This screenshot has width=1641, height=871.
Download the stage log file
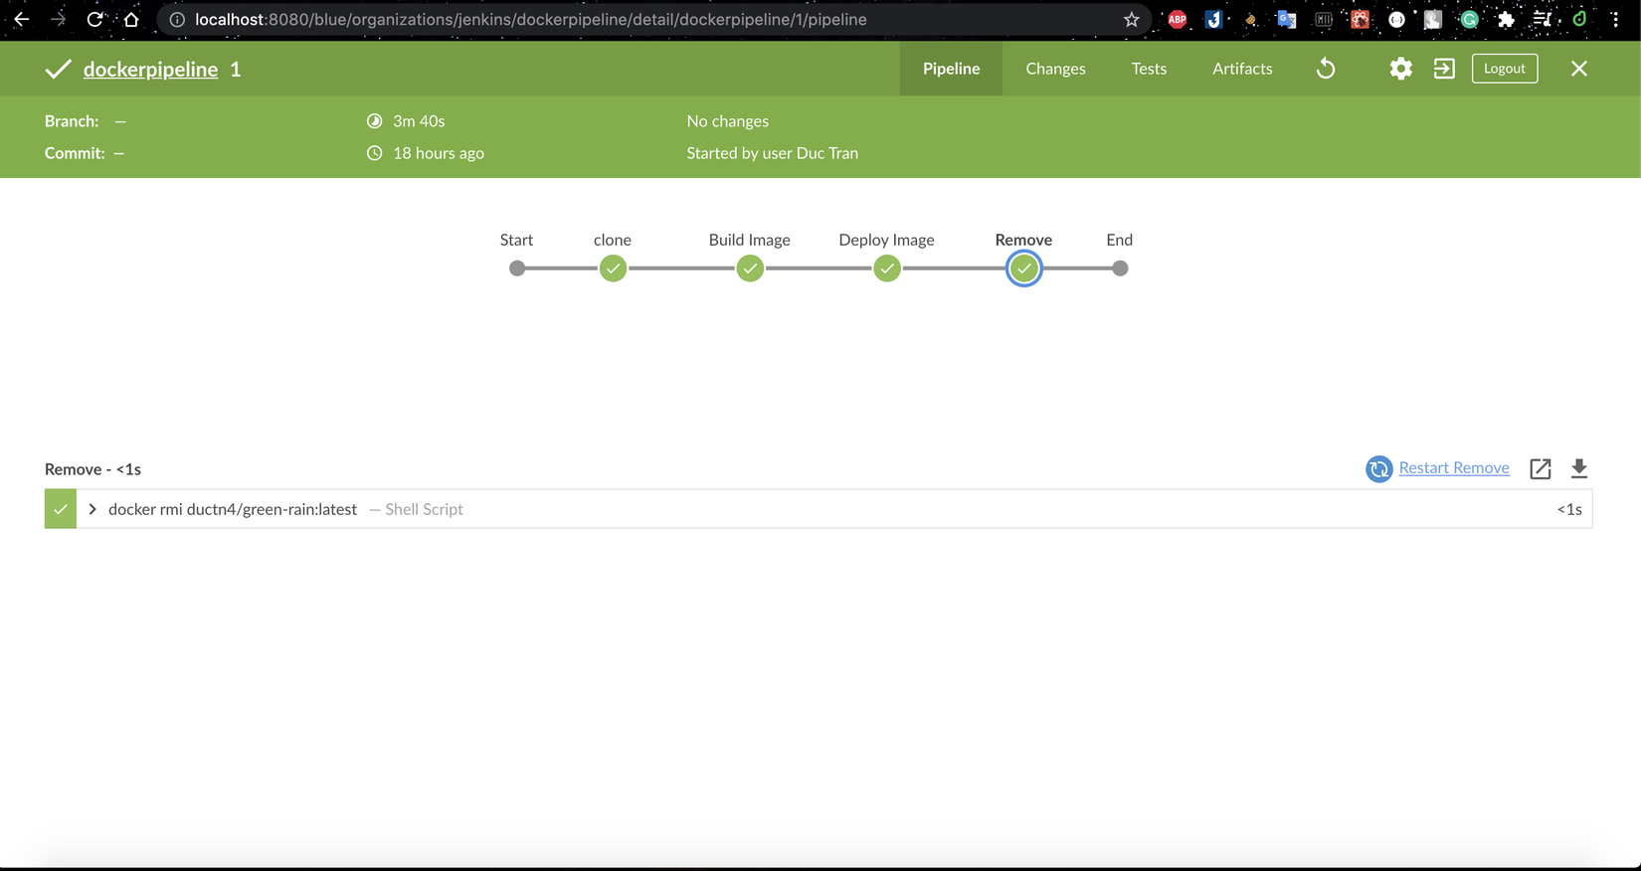1579,469
